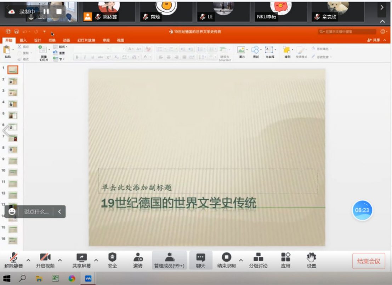Click the 邀请 invite icon

pos(138,260)
